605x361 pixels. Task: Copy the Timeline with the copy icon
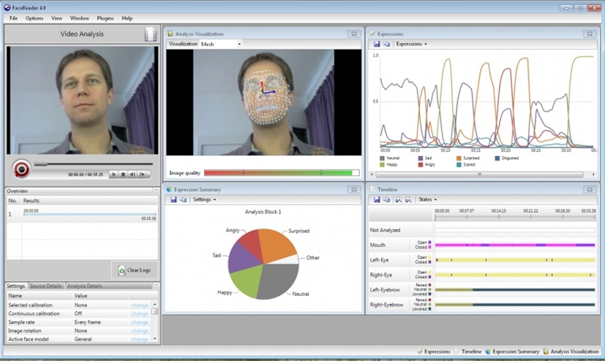click(x=386, y=200)
